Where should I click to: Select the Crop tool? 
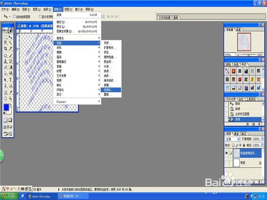point(5,49)
